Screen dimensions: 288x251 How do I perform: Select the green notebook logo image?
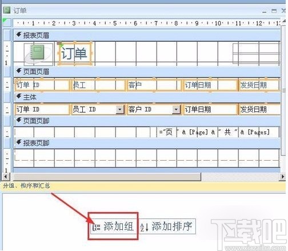pos(38,54)
